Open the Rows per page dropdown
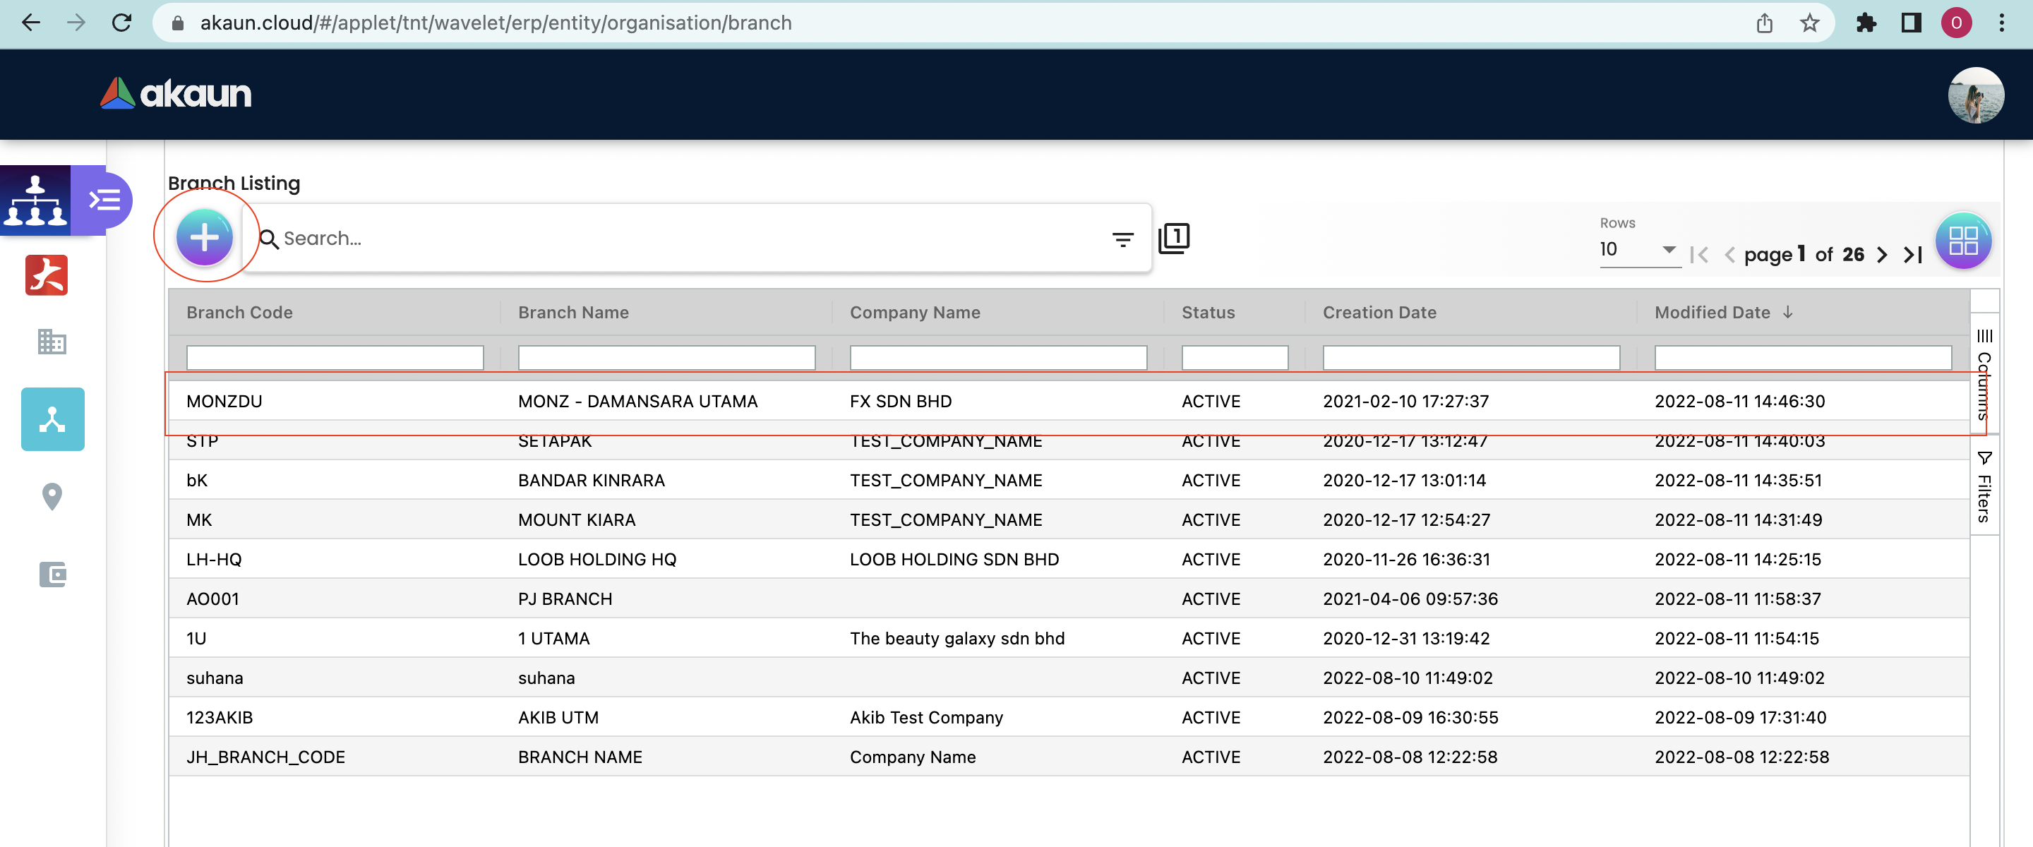2033x847 pixels. tap(1639, 249)
